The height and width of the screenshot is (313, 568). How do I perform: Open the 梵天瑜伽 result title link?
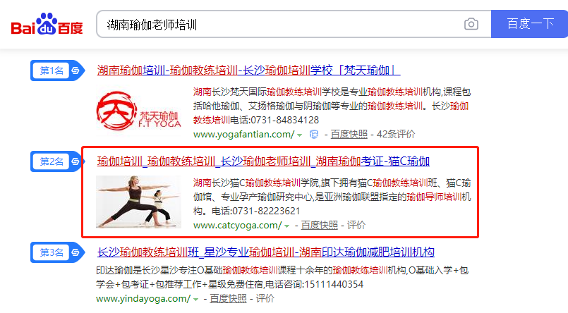pyautogui.click(x=248, y=70)
